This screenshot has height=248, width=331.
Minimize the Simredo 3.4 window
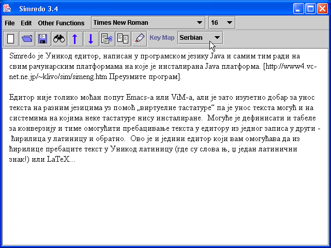[x=299, y=8]
